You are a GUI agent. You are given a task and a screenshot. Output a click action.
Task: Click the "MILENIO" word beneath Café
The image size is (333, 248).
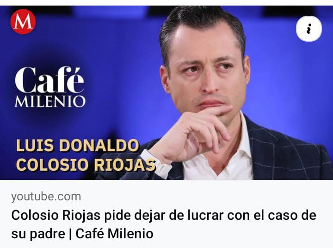50,102
